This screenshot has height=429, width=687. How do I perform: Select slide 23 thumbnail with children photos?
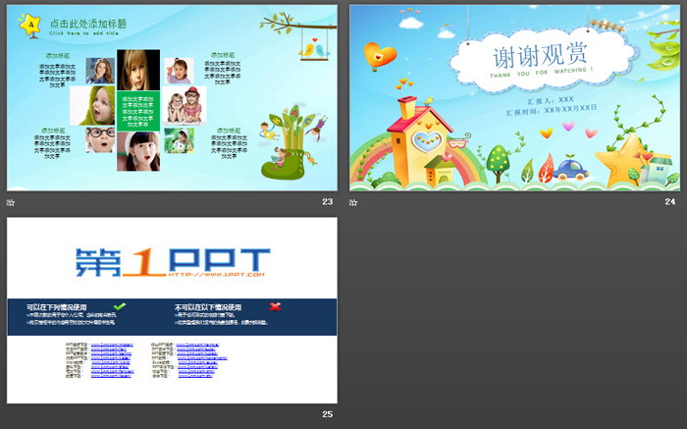coord(172,98)
